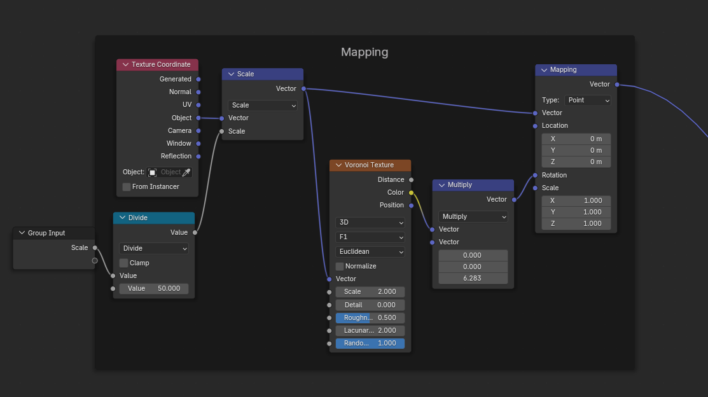Click the Mapping Location Z field

[x=576, y=162]
